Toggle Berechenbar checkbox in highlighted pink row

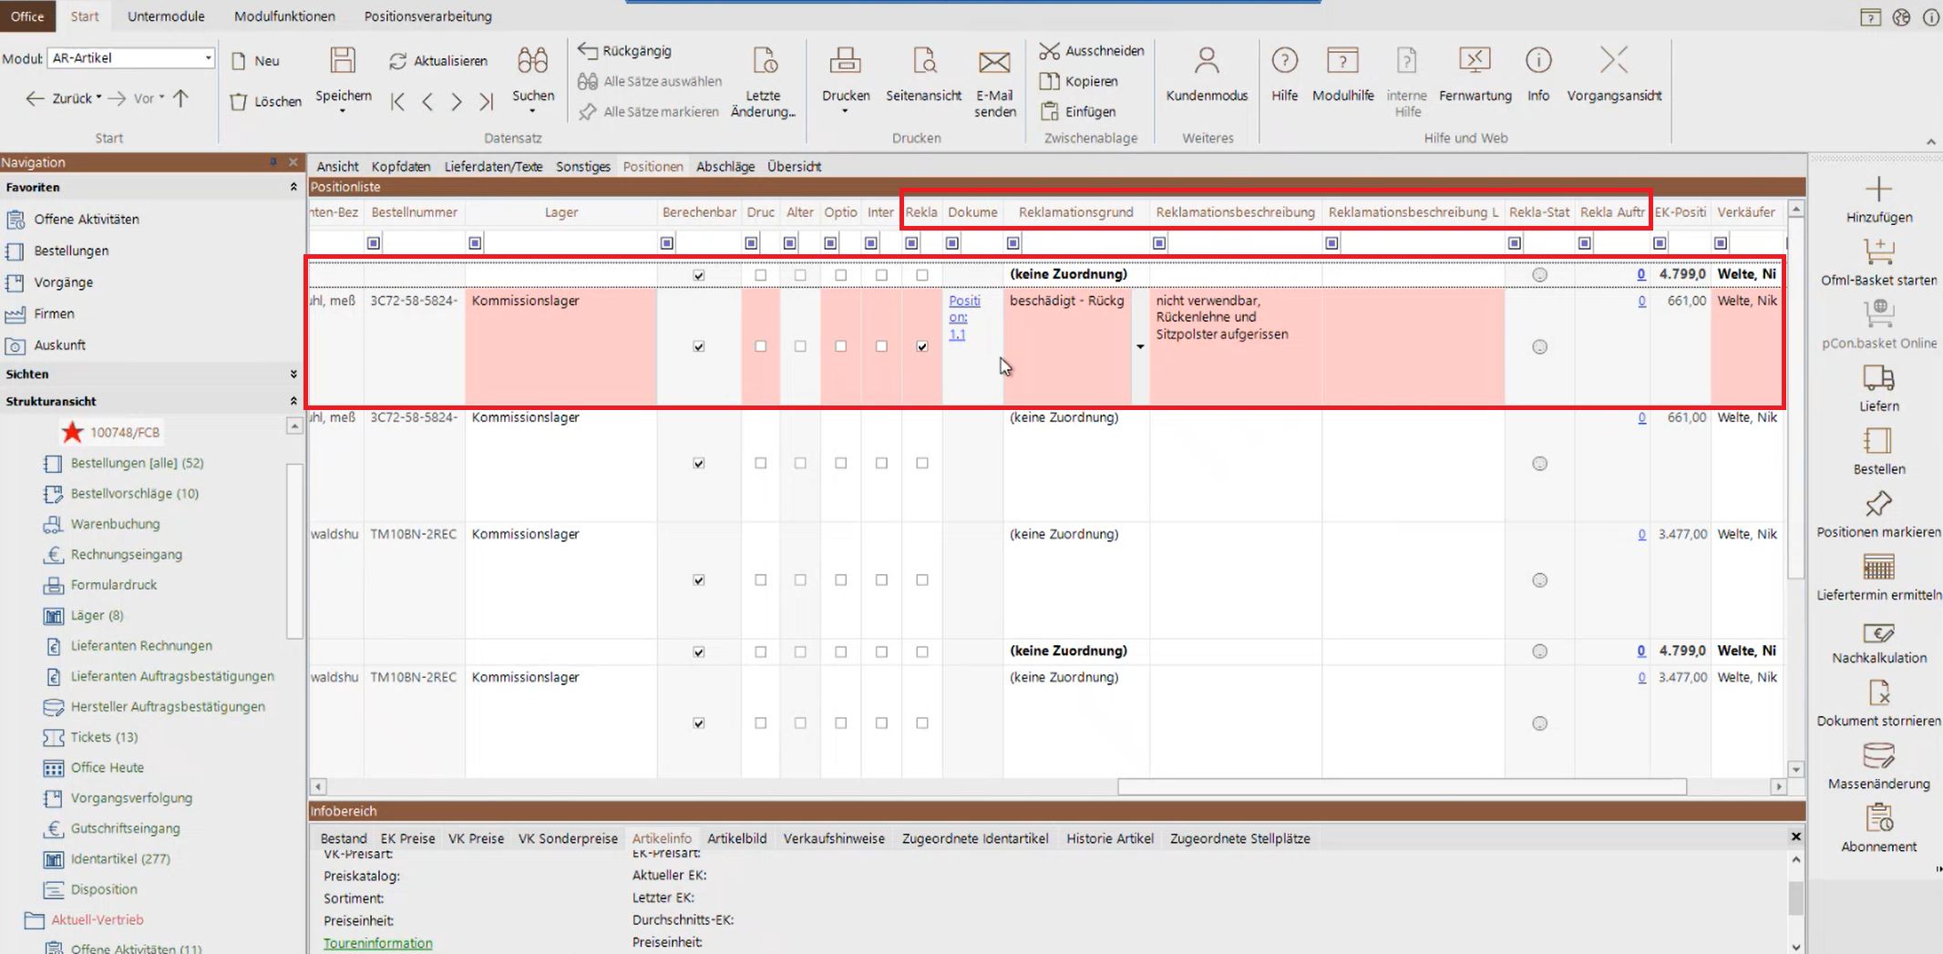(x=699, y=346)
